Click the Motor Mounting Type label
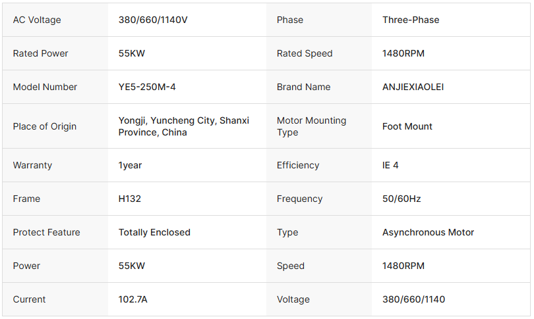 311,126
